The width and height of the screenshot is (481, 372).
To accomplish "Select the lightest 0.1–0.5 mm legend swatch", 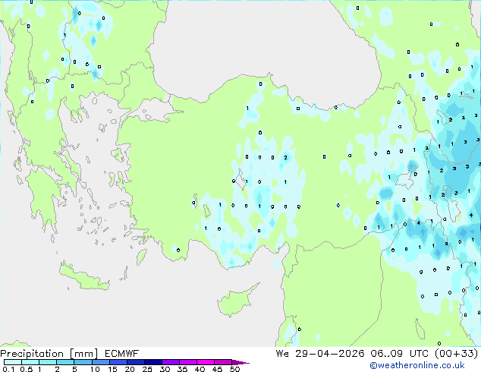I will pos(13,362).
